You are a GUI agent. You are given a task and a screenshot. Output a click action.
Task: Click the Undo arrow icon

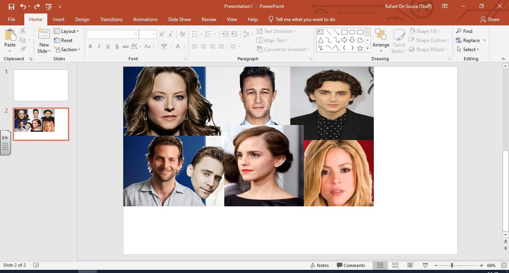(23, 6)
